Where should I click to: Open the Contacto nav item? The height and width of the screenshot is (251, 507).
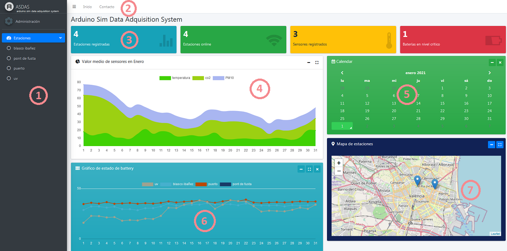point(107,7)
